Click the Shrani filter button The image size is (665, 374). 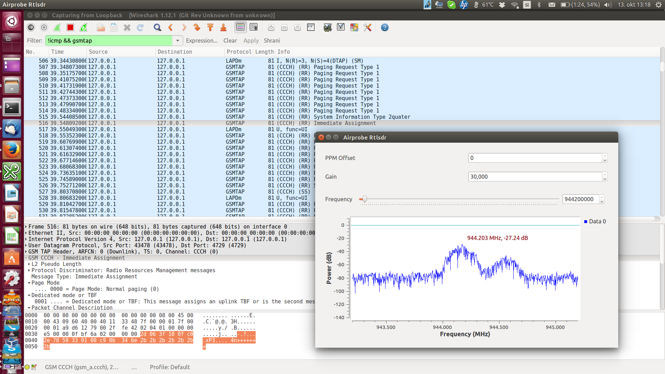272,41
